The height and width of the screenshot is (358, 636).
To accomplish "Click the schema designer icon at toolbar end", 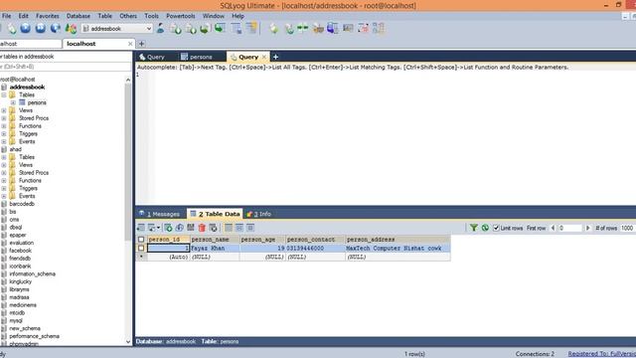I will tap(379, 28).
